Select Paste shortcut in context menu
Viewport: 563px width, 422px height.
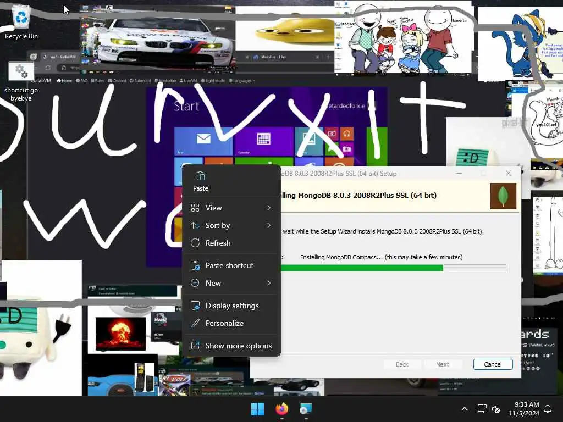pyautogui.click(x=231, y=265)
